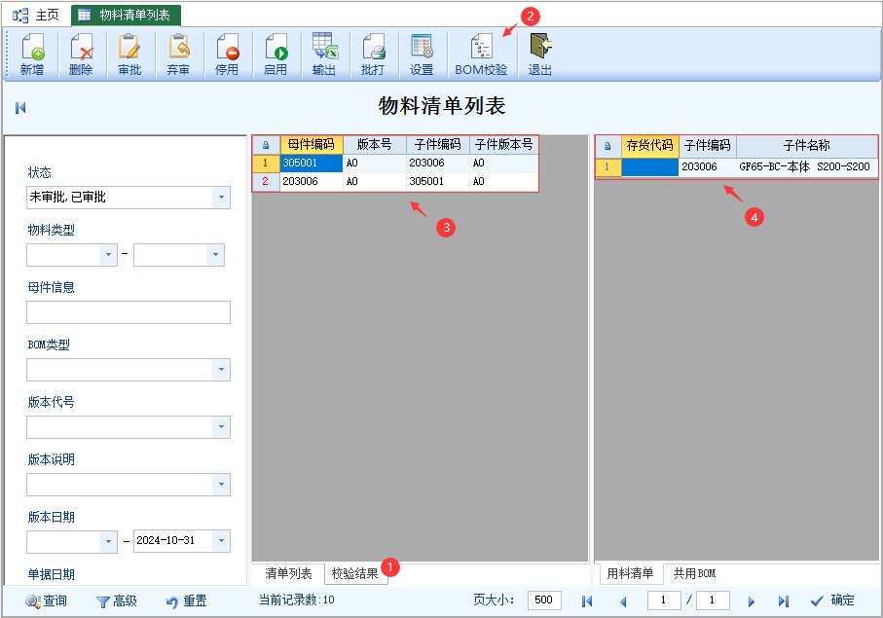Screen dimensions: 883x618
Task: Expand the BOM类型 dropdown
Action: [x=221, y=369]
